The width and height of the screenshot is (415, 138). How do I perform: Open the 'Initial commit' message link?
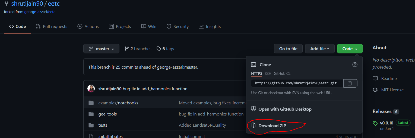[192, 136]
